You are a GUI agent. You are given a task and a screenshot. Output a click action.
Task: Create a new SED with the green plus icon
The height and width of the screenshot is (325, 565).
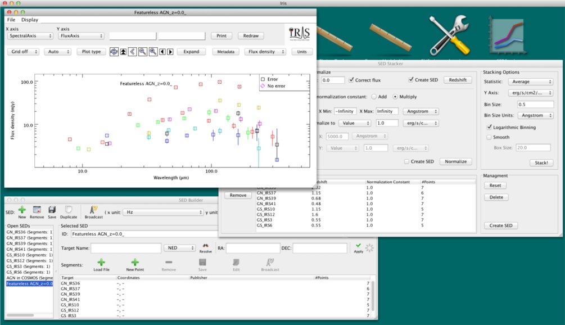22,210
